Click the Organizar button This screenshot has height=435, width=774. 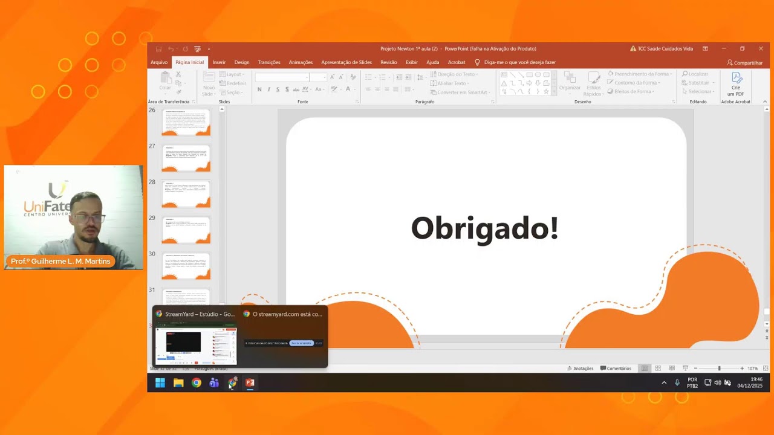570,84
